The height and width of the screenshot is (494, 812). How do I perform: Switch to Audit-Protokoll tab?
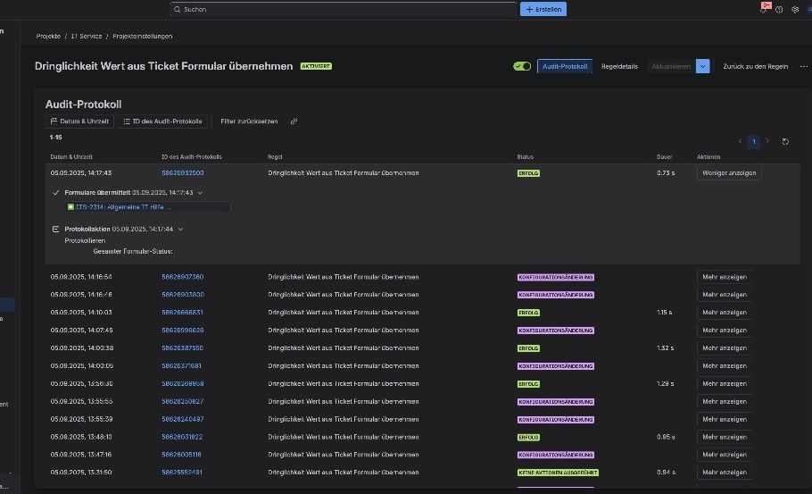tap(565, 66)
